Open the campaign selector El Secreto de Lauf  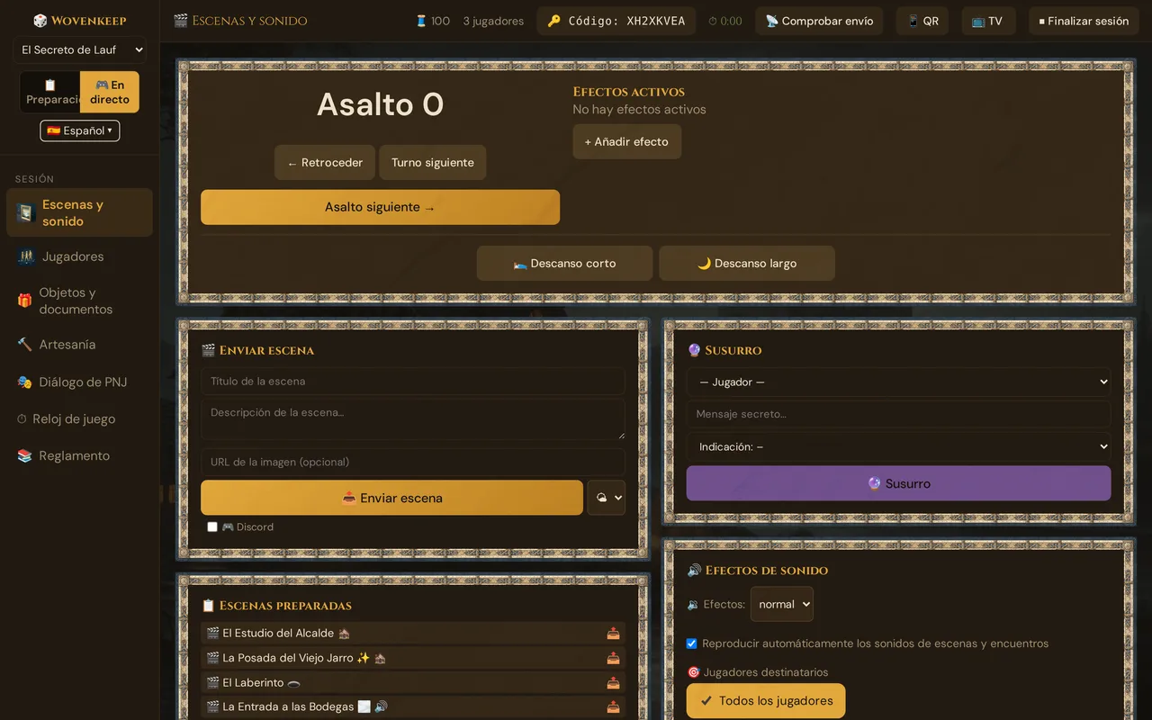pos(80,49)
